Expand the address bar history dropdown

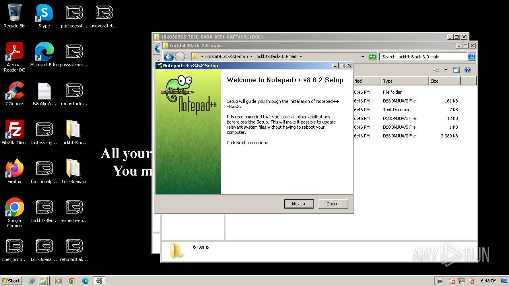click(363, 57)
